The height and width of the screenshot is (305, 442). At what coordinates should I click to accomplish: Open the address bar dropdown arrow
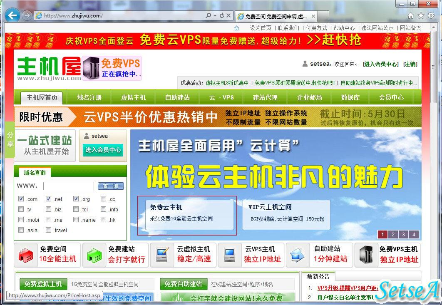[215, 16]
